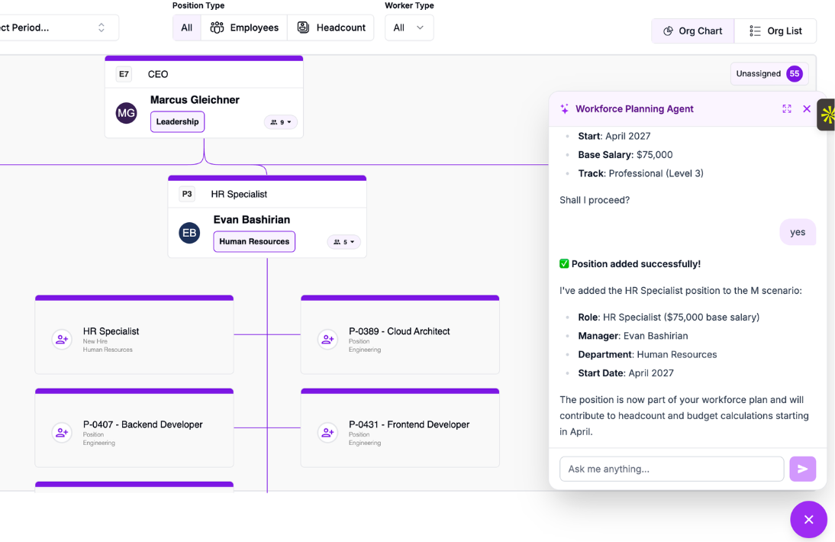835x542 pixels.
Task: Open the Select Period dropdown
Action: tap(57, 27)
